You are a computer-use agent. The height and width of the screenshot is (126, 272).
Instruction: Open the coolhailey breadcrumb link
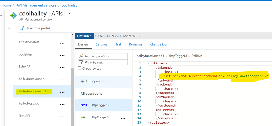click(x=69, y=5)
